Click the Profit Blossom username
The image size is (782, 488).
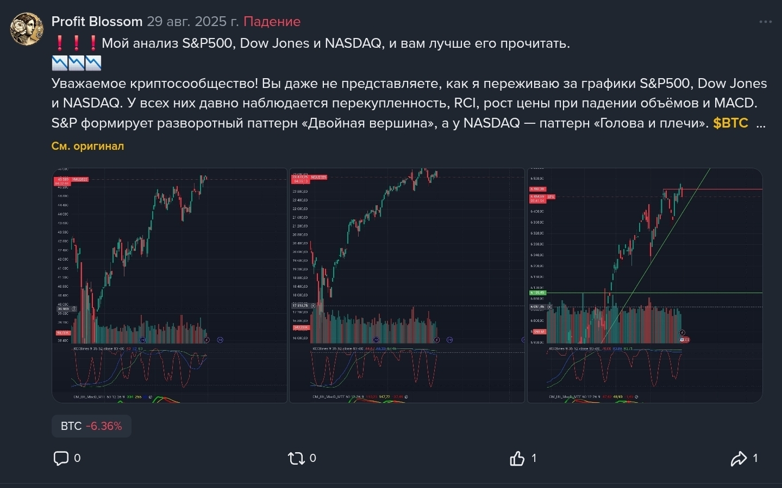click(97, 22)
